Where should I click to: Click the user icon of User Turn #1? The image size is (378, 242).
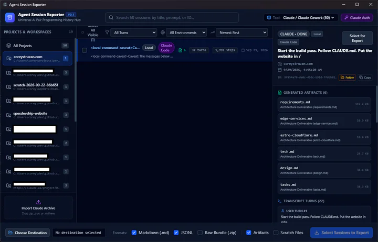pyautogui.click(x=283, y=211)
